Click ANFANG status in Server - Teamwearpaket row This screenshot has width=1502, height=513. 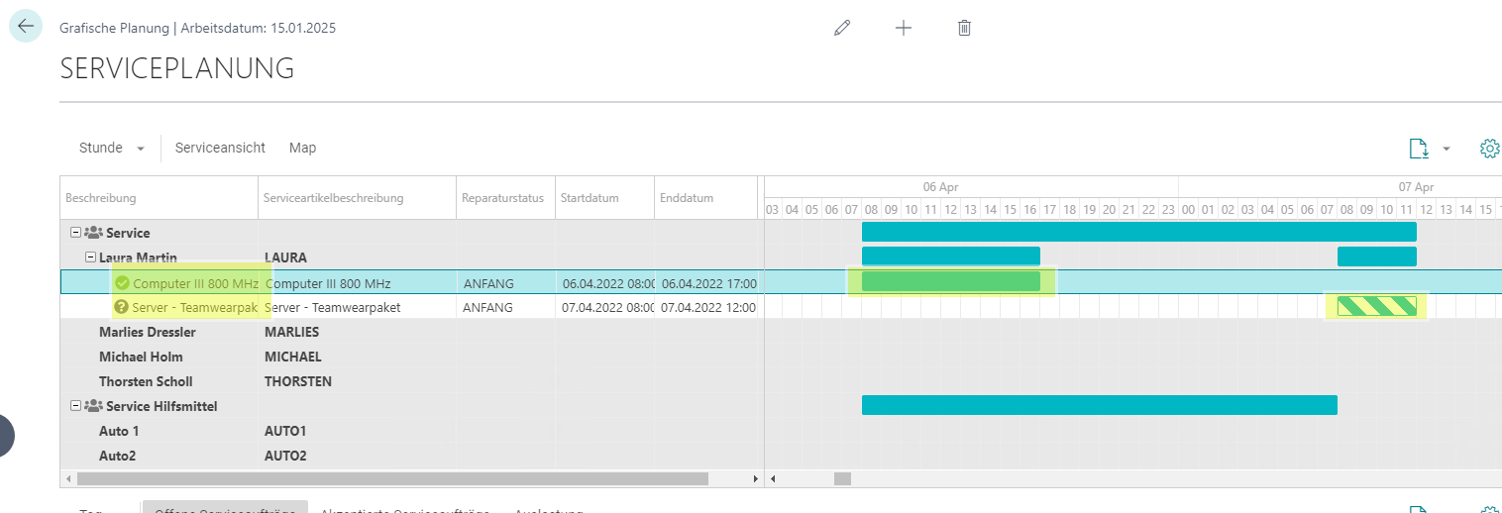coord(488,308)
